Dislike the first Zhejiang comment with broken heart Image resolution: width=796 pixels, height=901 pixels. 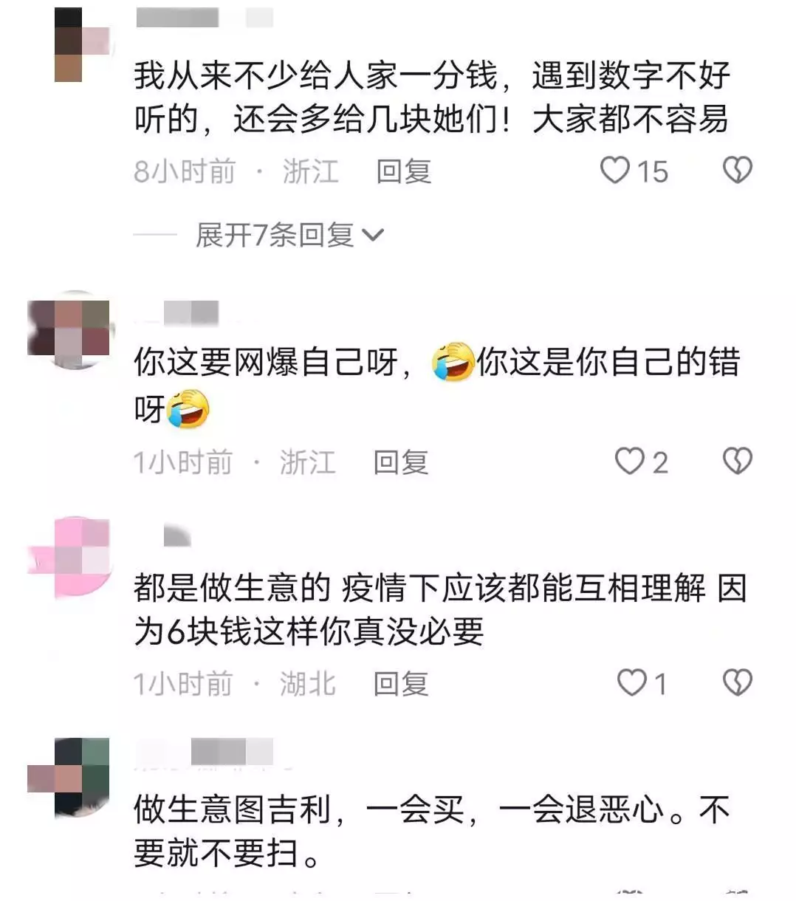click(736, 171)
